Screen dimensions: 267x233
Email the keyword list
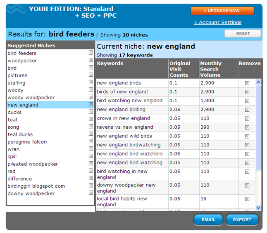pos(208,220)
